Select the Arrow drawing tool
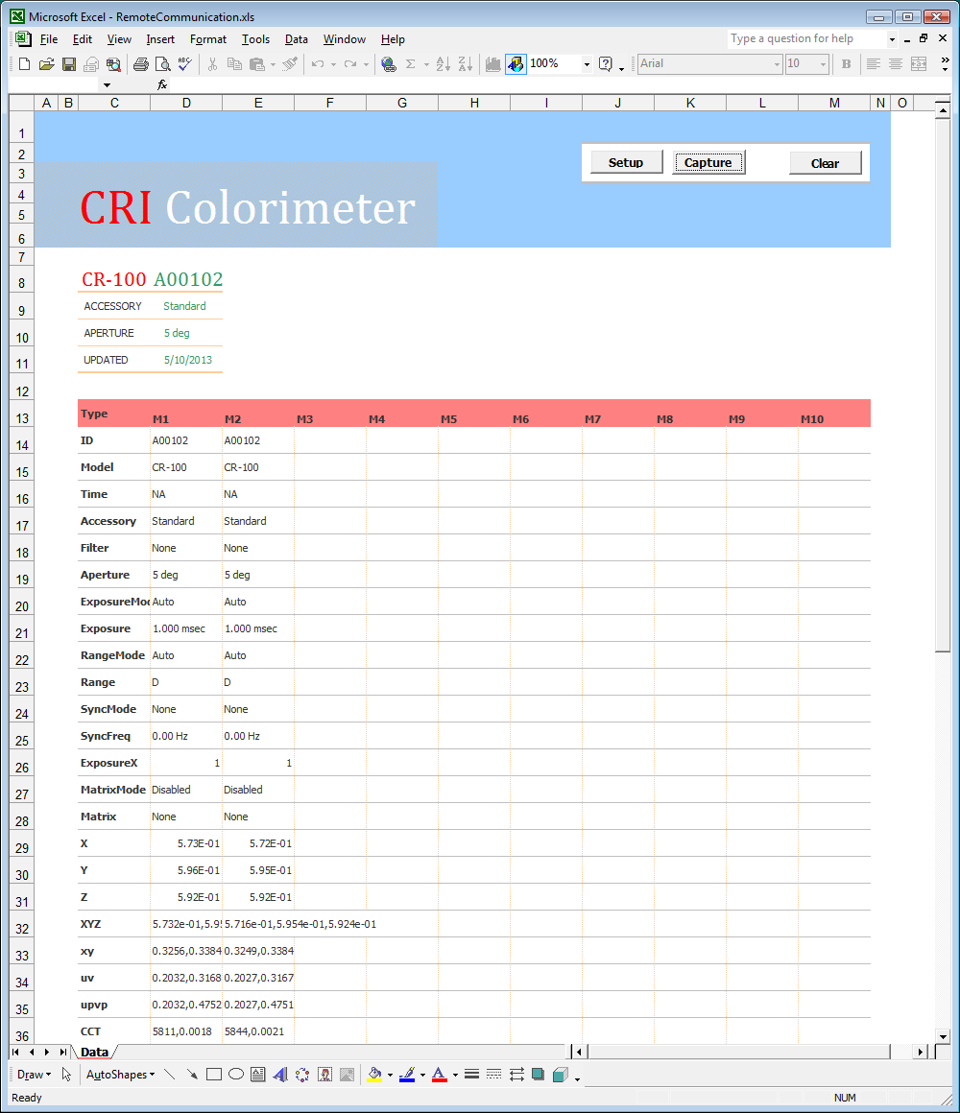 pyautogui.click(x=192, y=1075)
